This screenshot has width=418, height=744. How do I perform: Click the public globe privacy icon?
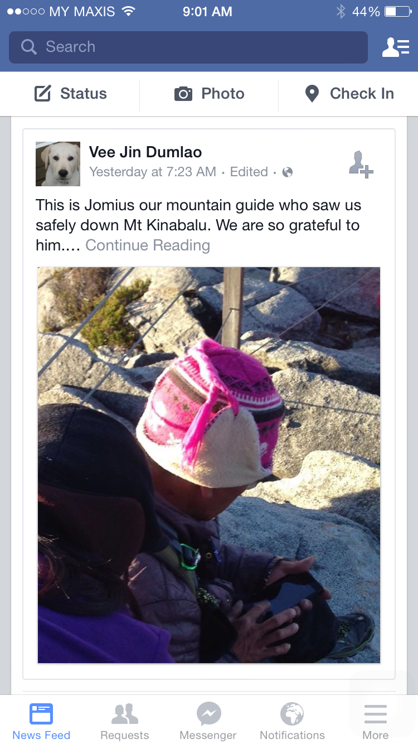pyautogui.click(x=288, y=172)
